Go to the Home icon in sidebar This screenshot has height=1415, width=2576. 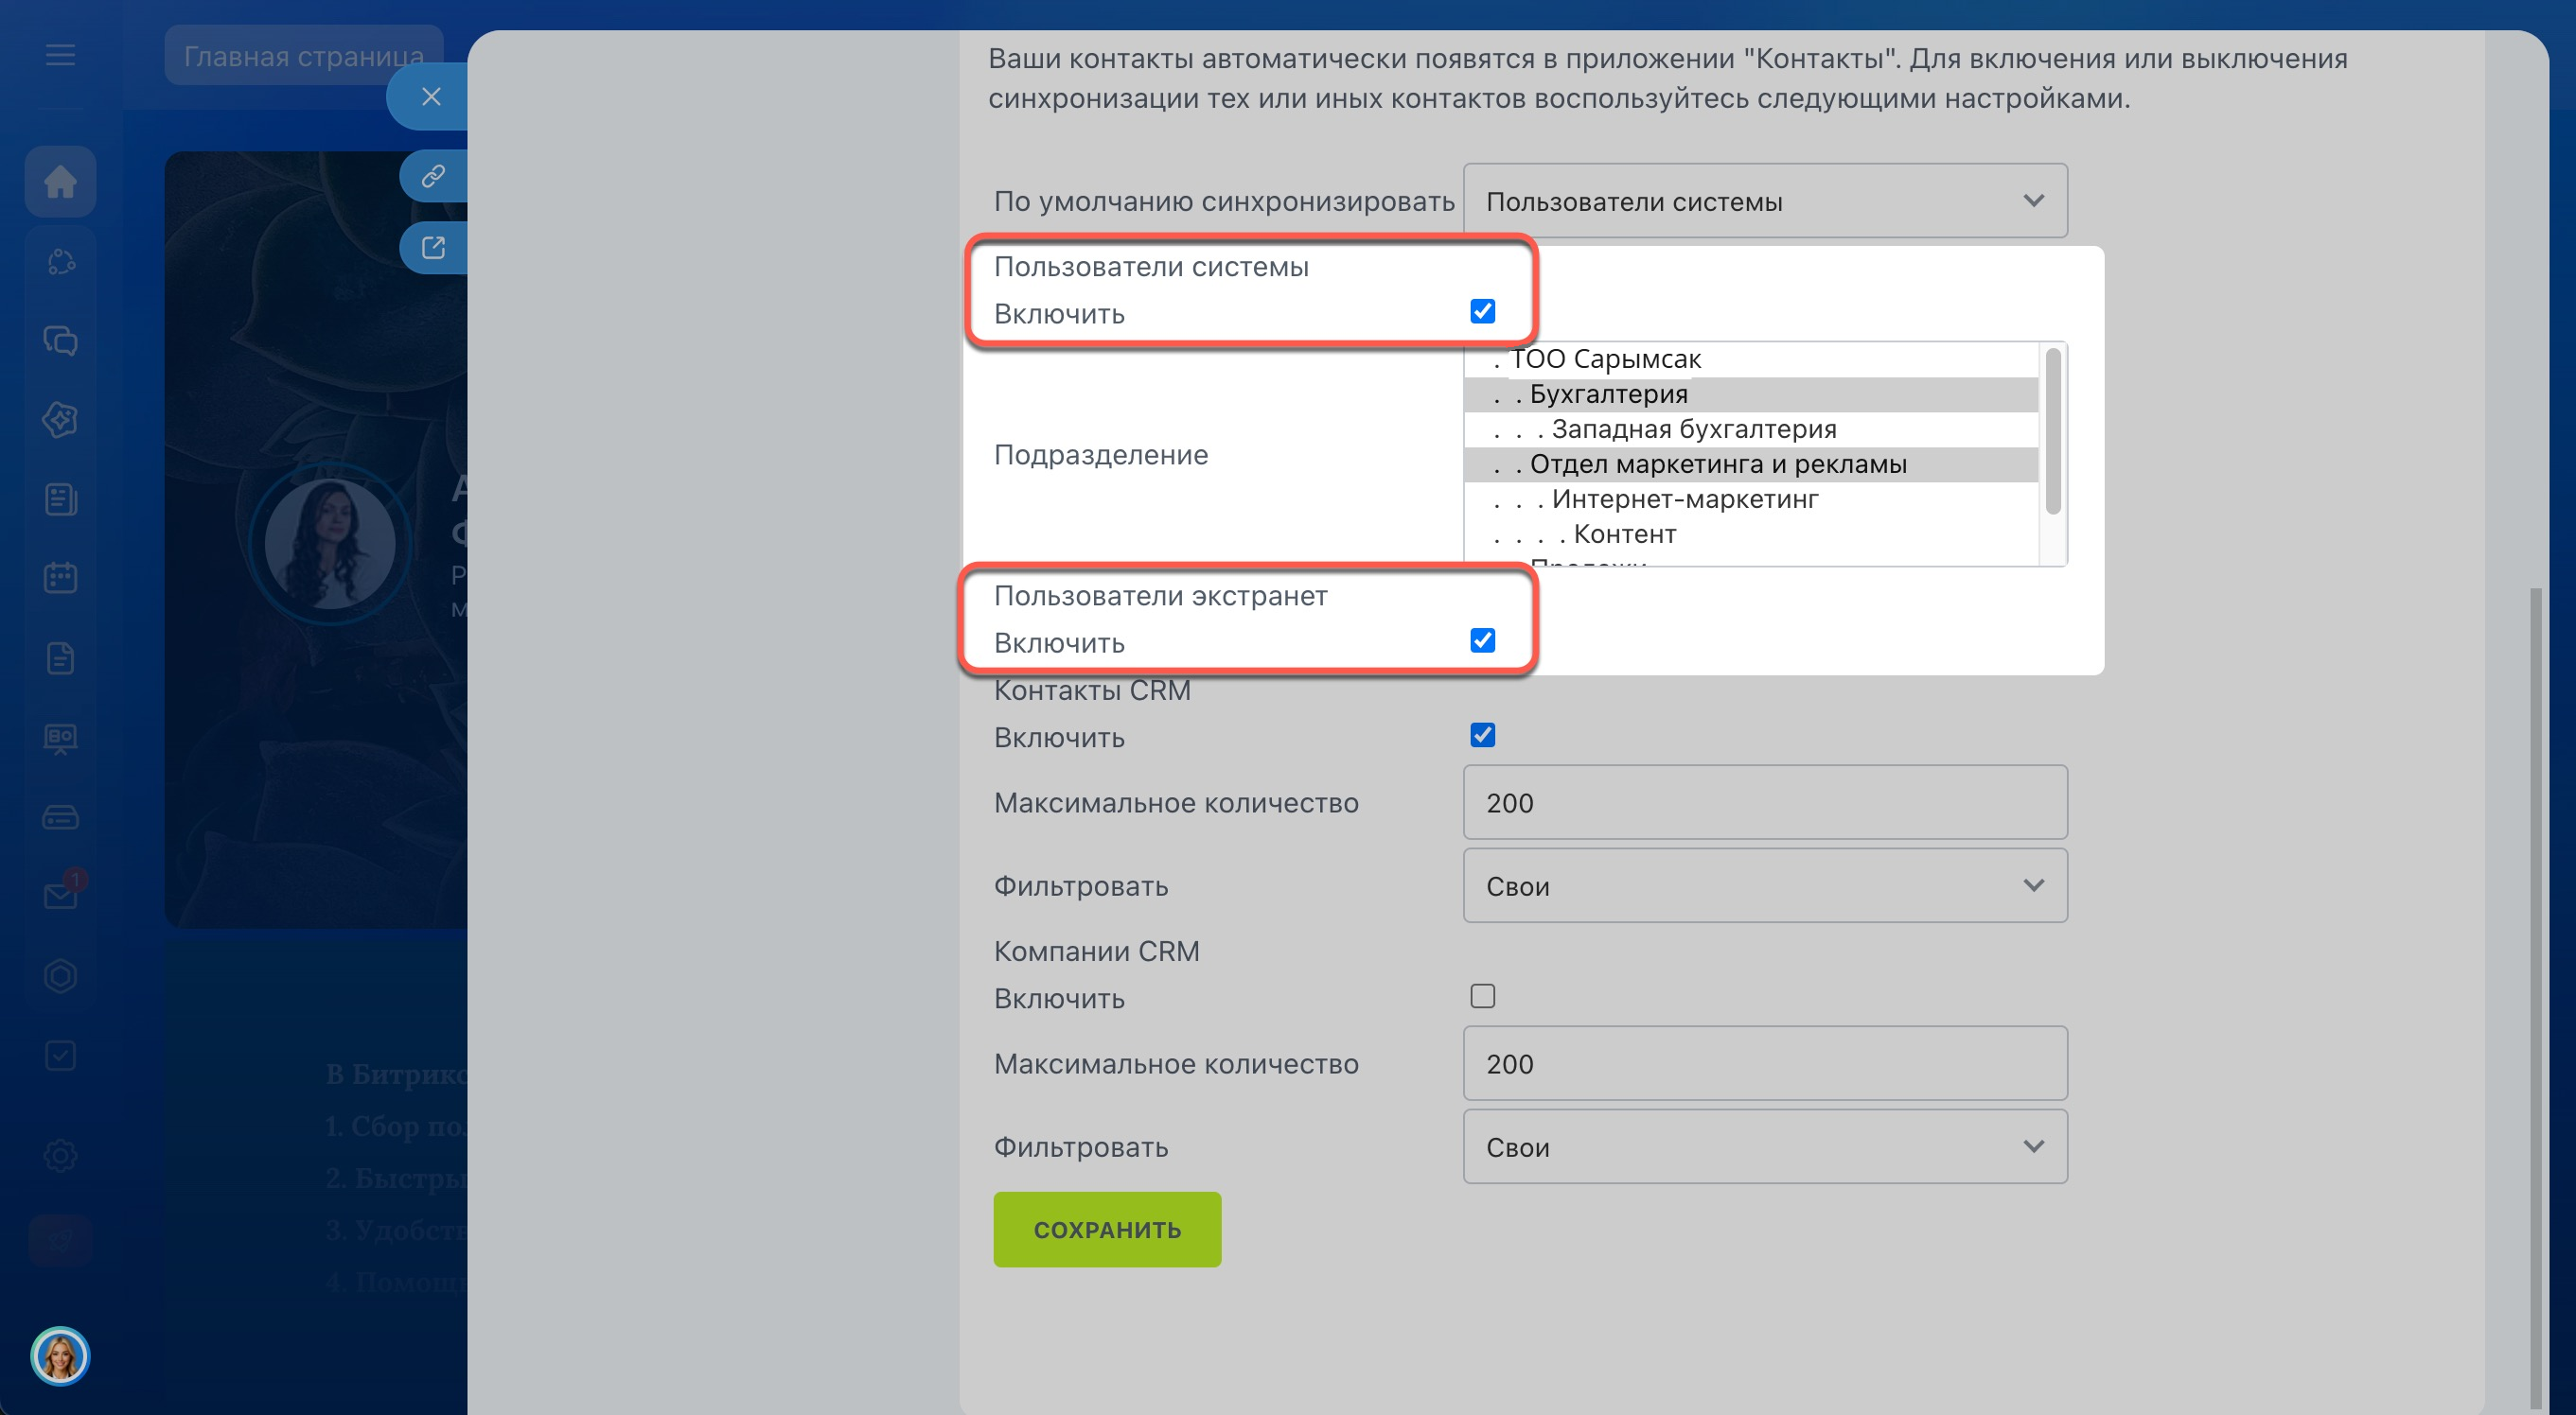[x=60, y=181]
